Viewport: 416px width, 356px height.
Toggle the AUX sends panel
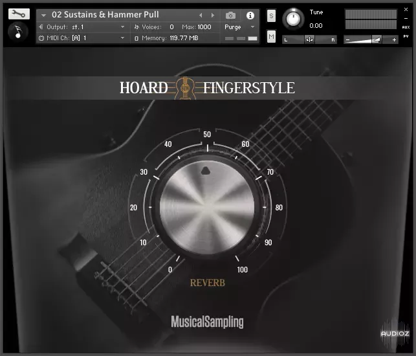tap(406, 27)
